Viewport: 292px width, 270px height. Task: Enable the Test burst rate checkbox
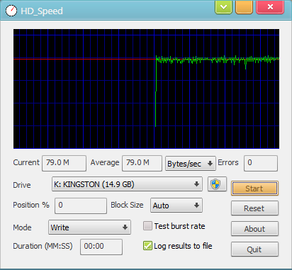pyautogui.click(x=147, y=226)
